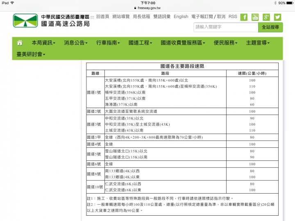
Task: Focus the 請輸入關鍵字 search field
Action: click(x=226, y=27)
